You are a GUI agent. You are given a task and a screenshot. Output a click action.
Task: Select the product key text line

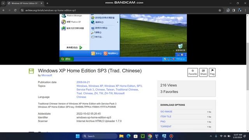[x=77, y=107]
